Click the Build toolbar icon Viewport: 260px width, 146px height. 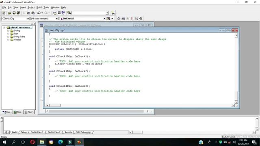pyautogui.click(x=123, y=19)
